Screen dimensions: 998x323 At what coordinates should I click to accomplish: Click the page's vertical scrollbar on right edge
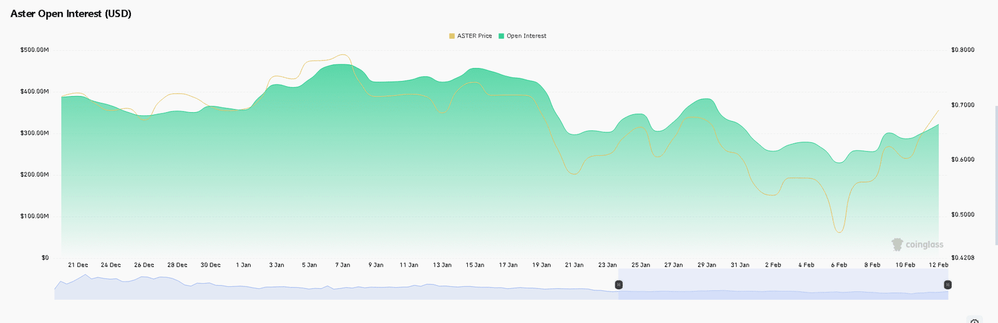996,175
